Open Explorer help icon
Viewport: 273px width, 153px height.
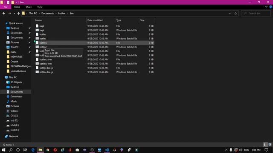tap(271, 7)
